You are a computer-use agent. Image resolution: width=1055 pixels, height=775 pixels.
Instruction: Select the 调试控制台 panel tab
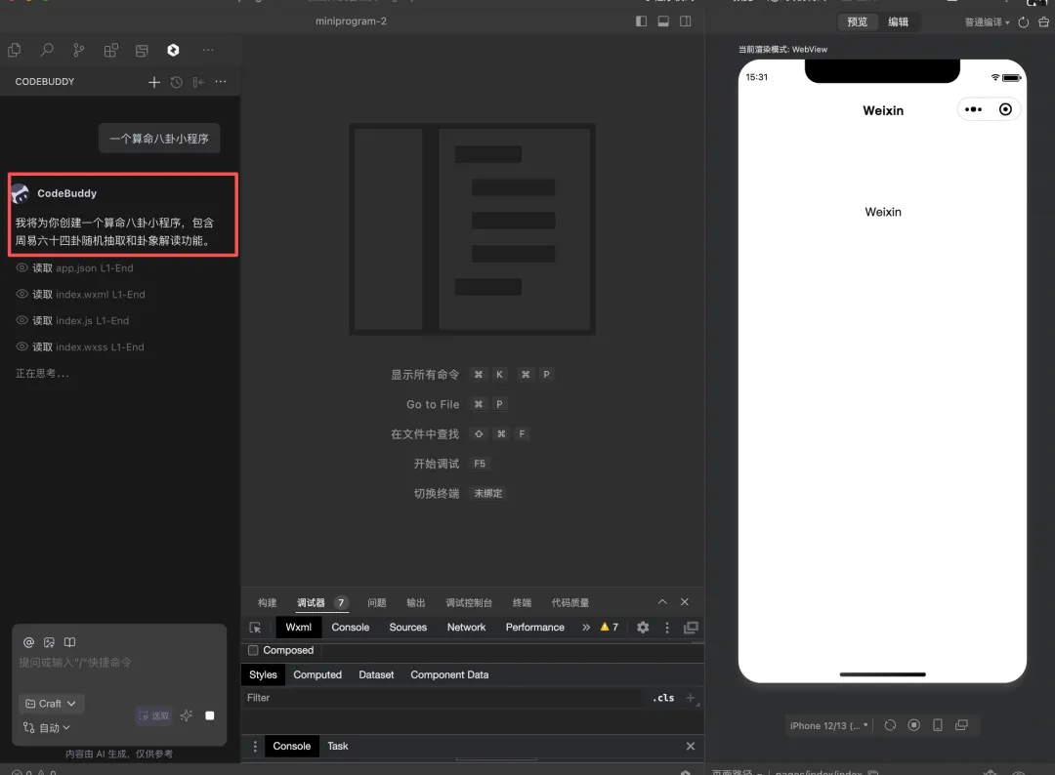click(469, 603)
